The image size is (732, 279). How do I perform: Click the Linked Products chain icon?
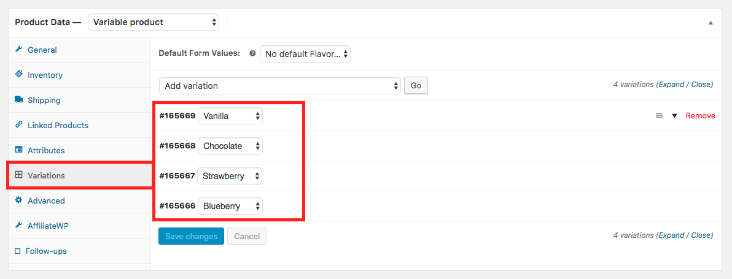tap(18, 125)
